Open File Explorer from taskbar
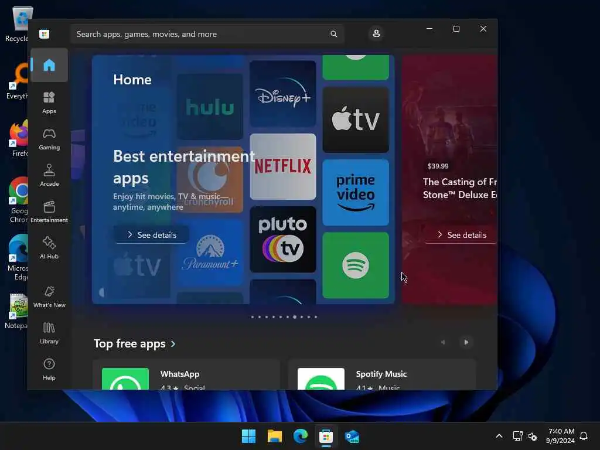 click(x=275, y=436)
